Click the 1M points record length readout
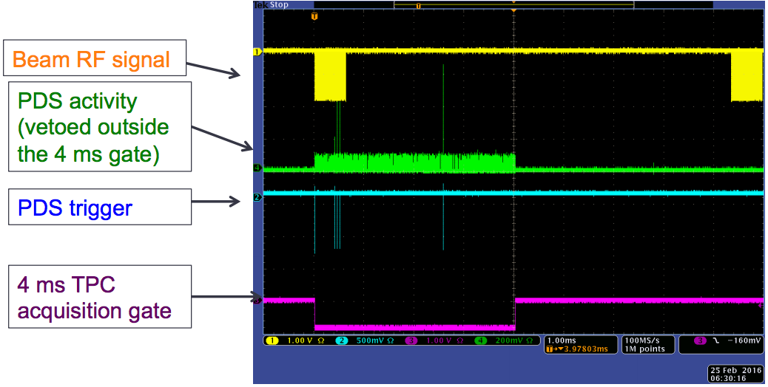Screen dimensions: 768x387 [x=644, y=349]
